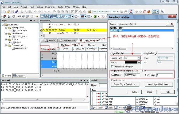Click the black Color swatch

tap(129, 62)
